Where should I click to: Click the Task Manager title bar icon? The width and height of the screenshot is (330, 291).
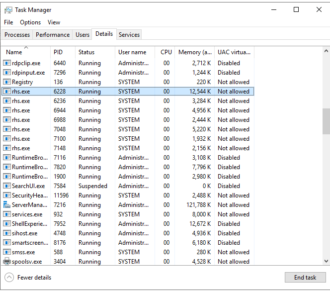[8, 10]
